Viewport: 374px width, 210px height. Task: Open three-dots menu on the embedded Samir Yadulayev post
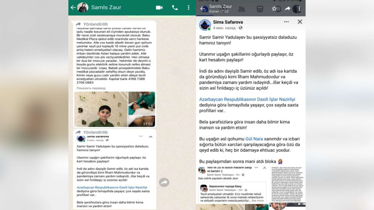[x=256, y=168]
